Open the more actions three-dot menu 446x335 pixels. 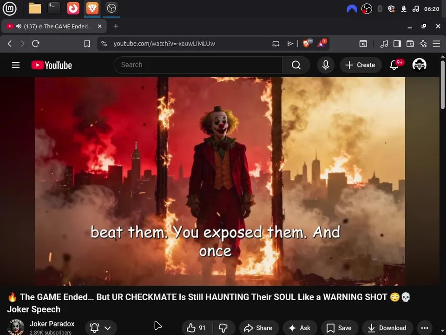[x=425, y=328]
